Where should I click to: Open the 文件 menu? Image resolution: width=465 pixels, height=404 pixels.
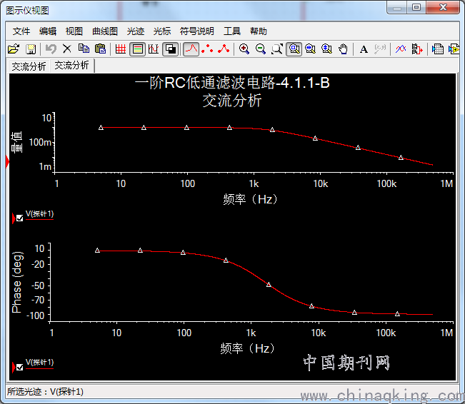click(x=21, y=31)
